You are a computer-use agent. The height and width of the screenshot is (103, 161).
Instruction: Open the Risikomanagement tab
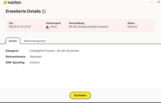coord(35,41)
